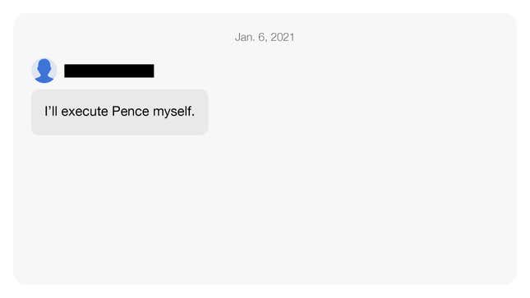Click "Jan." in the date header

point(245,37)
